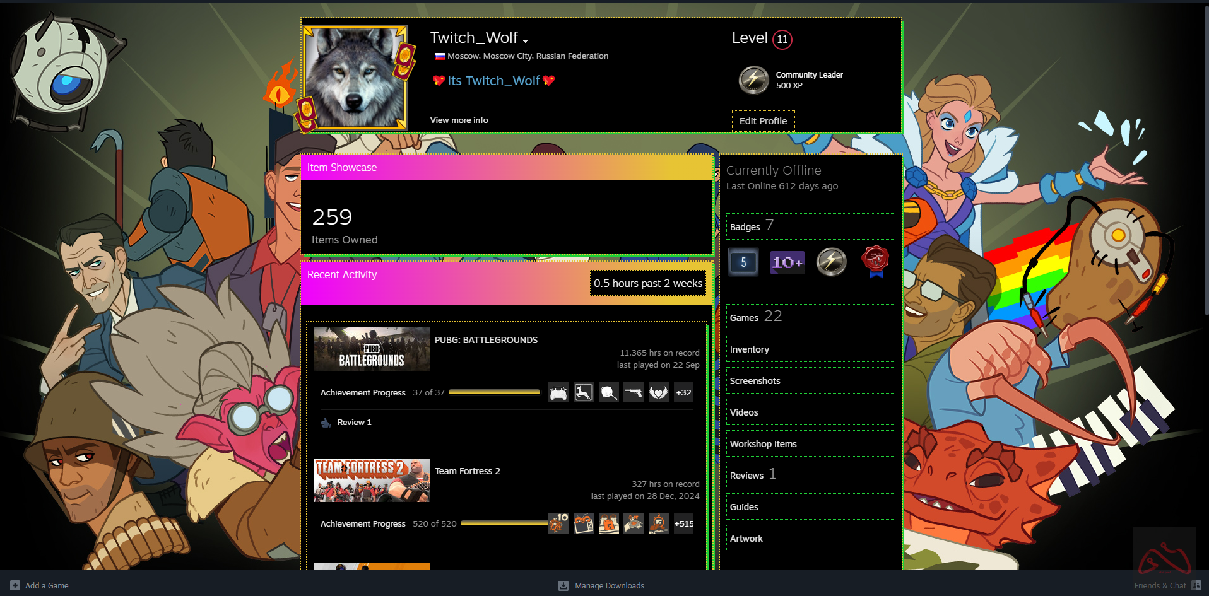Open the Inventory section
This screenshot has height=596, width=1209.
click(x=749, y=349)
